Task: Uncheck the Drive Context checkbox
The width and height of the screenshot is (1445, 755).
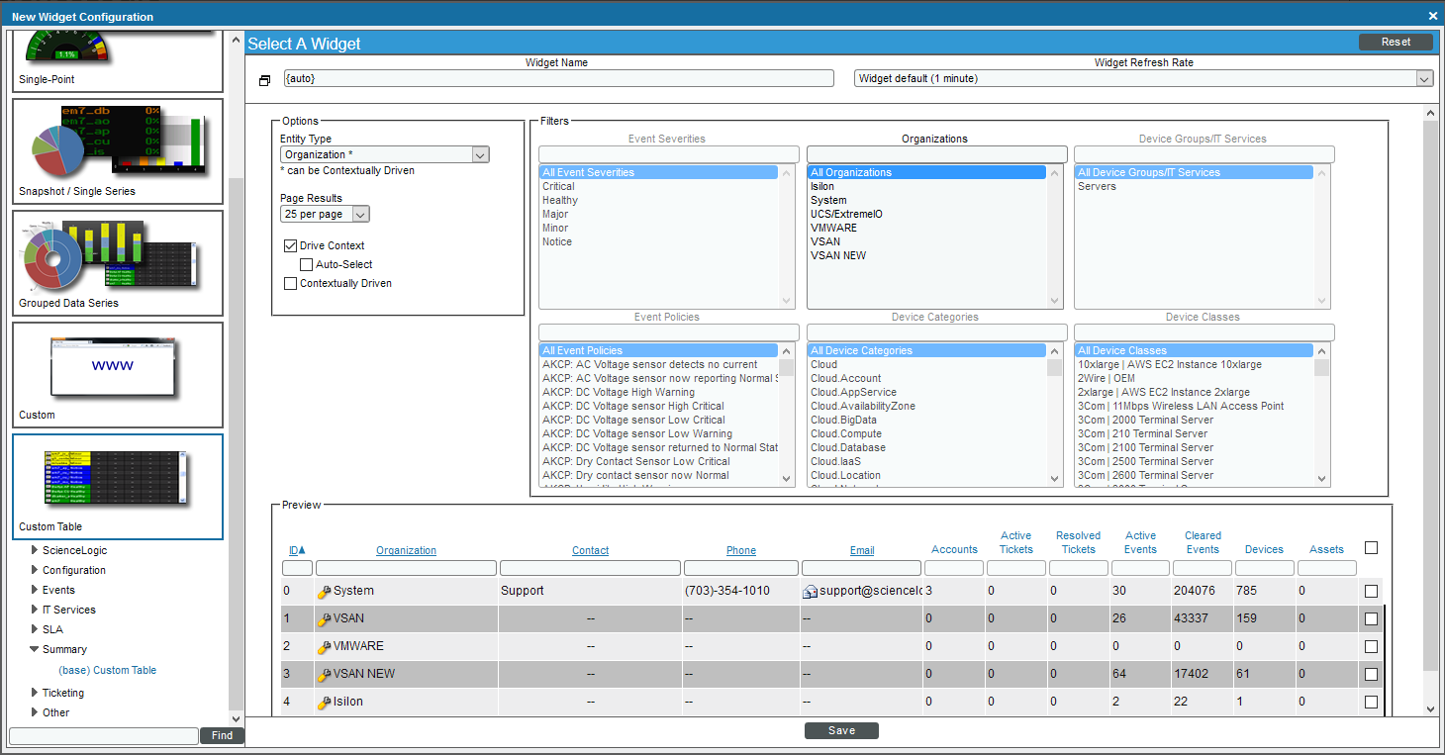Action: [291, 245]
